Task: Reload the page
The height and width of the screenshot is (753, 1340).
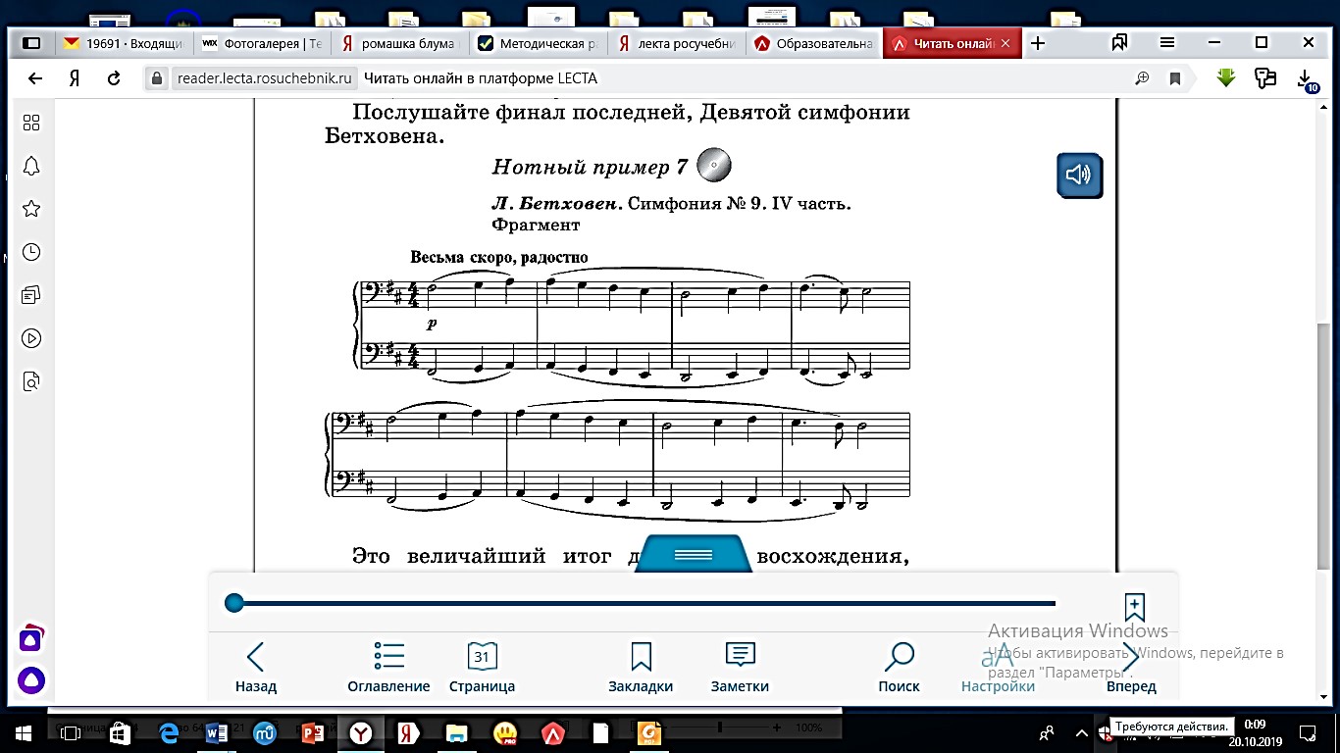Action: [x=114, y=79]
